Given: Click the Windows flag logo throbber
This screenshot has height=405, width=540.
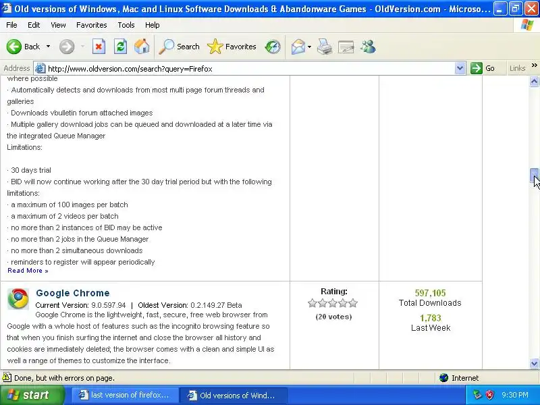Looking at the screenshot, I should [527, 25].
